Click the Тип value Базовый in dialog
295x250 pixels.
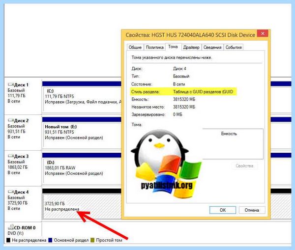tap(181, 76)
